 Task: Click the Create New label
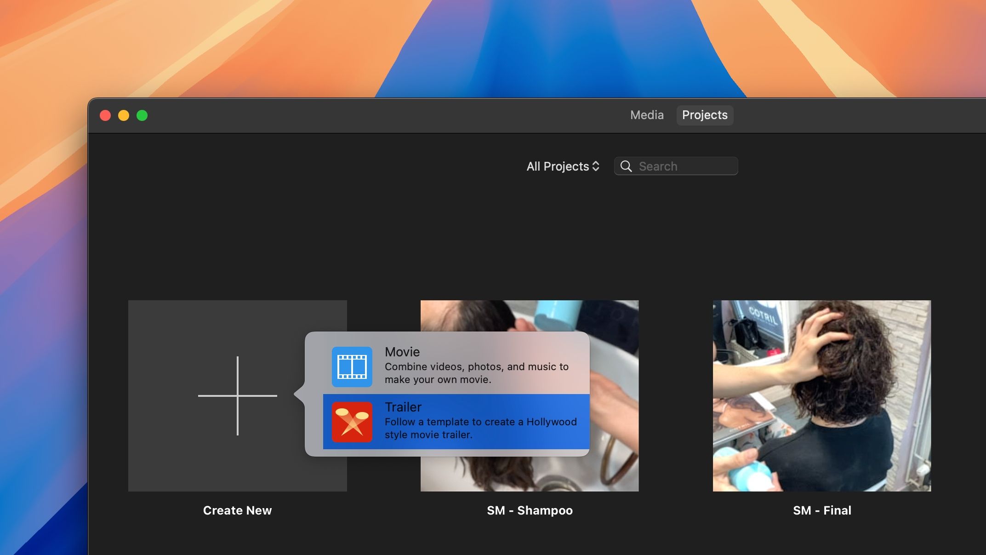(237, 510)
